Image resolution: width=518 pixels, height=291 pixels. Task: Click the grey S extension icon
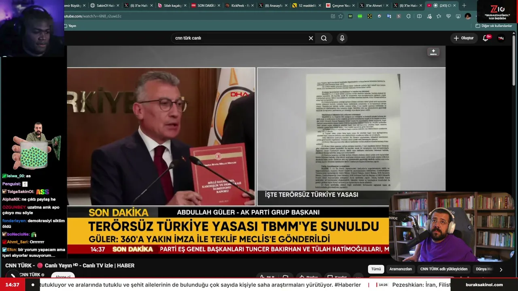click(x=399, y=16)
